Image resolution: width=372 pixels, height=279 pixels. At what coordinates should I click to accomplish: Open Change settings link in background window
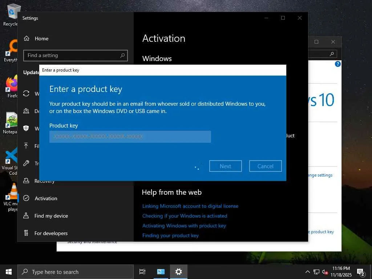pyautogui.click(x=320, y=175)
